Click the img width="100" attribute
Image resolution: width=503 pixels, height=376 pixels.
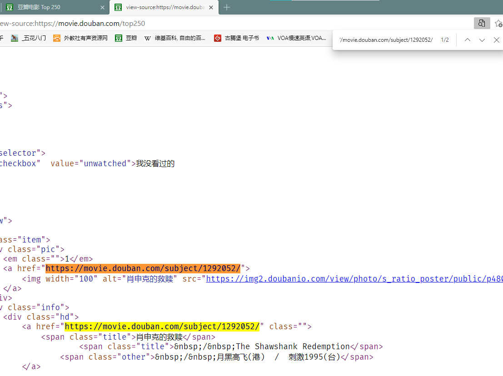pyautogui.click(x=71, y=279)
